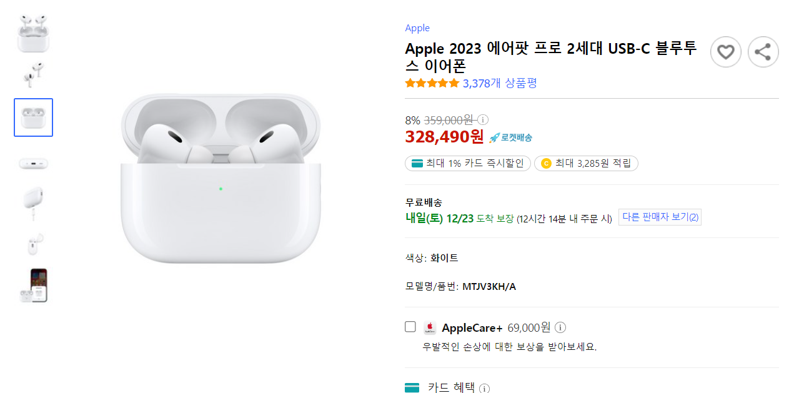Select thumbnail showing case USB-C port
This screenshot has height=393, width=794.
click(x=33, y=164)
